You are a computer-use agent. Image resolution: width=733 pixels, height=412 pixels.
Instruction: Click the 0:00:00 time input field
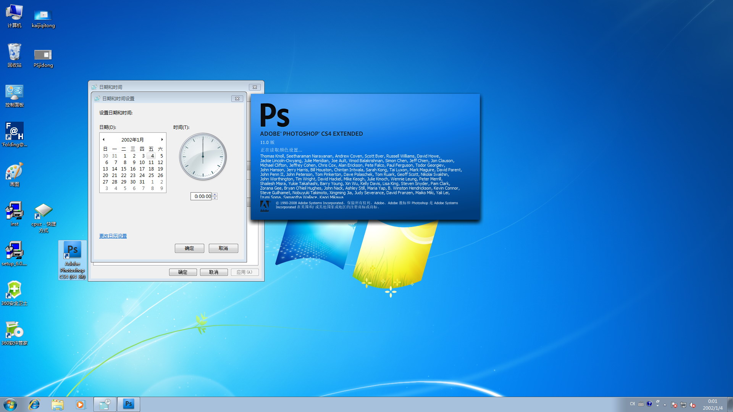pos(202,196)
